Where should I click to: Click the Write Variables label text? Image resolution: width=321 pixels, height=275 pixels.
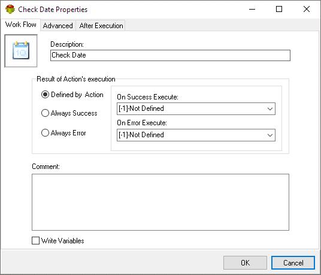pos(63,241)
